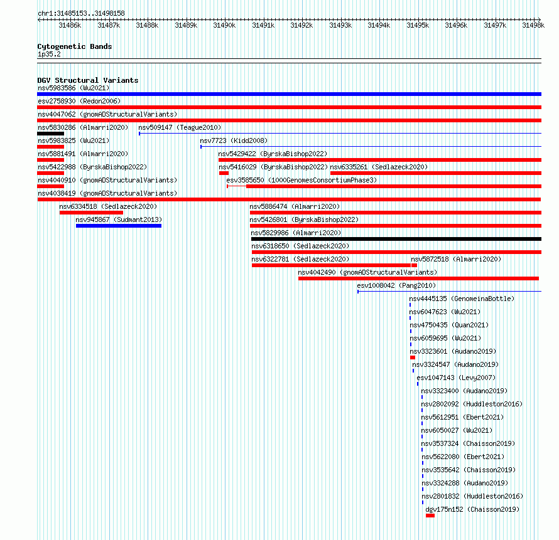Select nsv3324547 (Audano2019) label
This screenshot has width=559, height=540.
pos(455,364)
